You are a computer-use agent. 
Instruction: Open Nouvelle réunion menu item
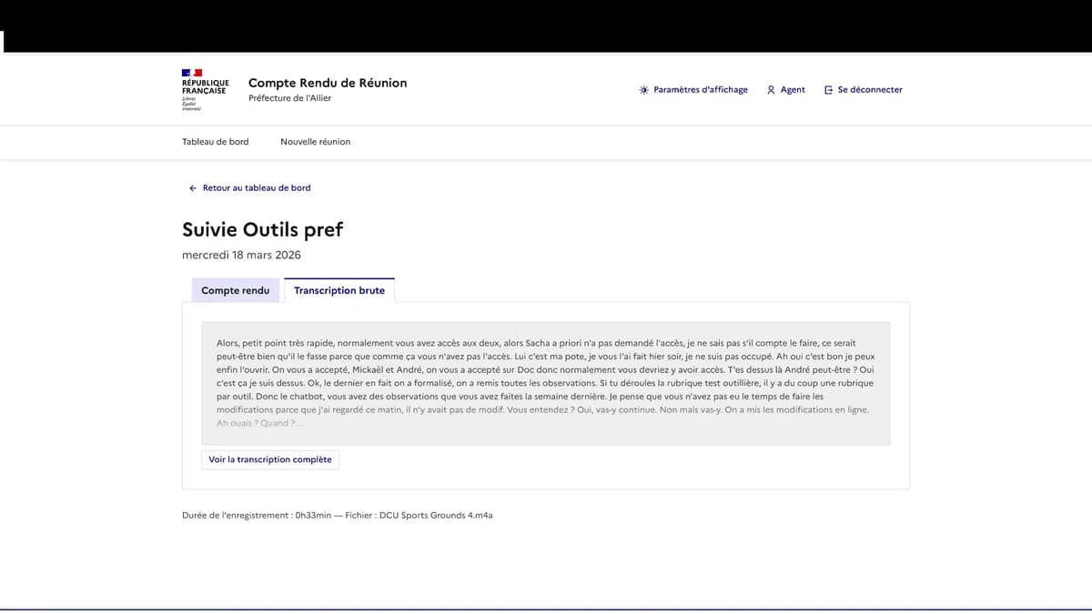(x=316, y=142)
